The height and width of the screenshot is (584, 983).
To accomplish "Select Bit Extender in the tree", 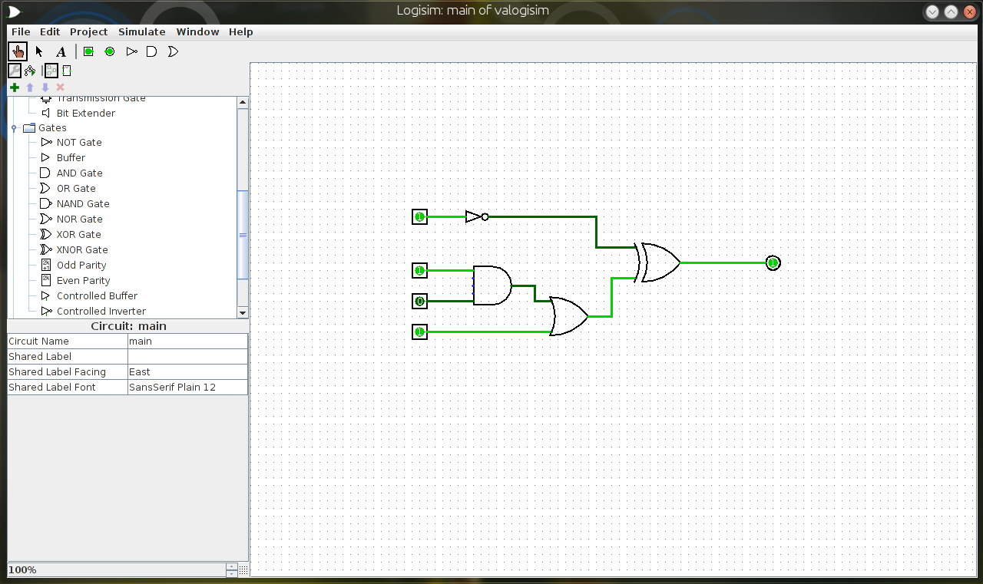I will coord(85,113).
